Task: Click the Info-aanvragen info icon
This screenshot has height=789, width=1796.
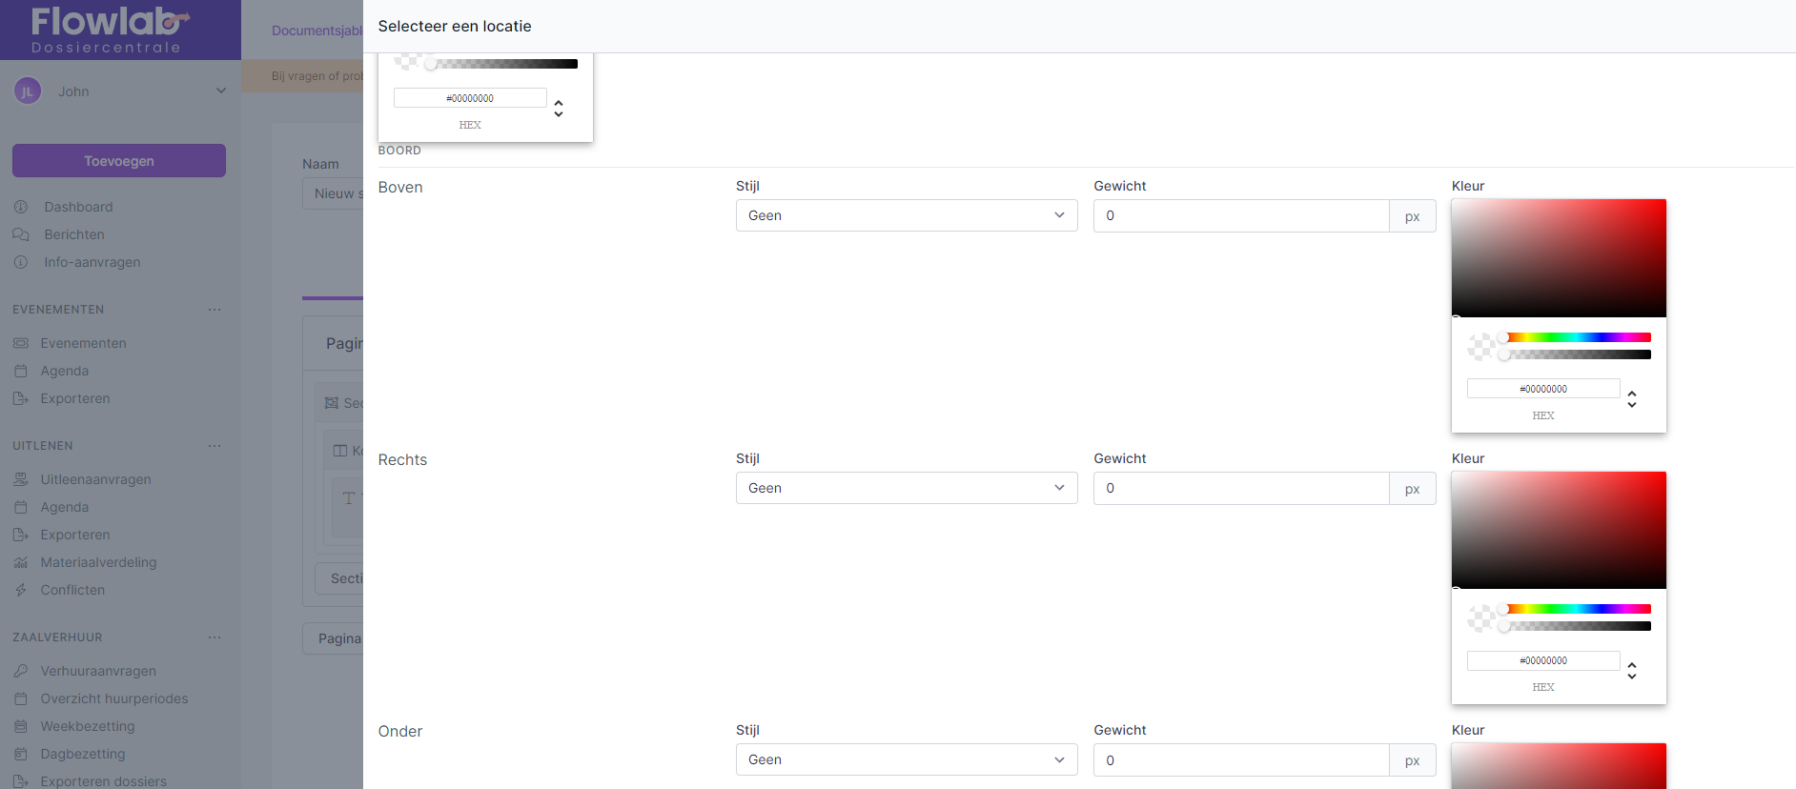Action: [x=21, y=262]
